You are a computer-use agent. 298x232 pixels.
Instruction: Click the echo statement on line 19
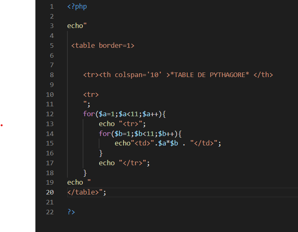click(79, 182)
